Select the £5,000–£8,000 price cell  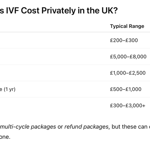[x=128, y=57]
